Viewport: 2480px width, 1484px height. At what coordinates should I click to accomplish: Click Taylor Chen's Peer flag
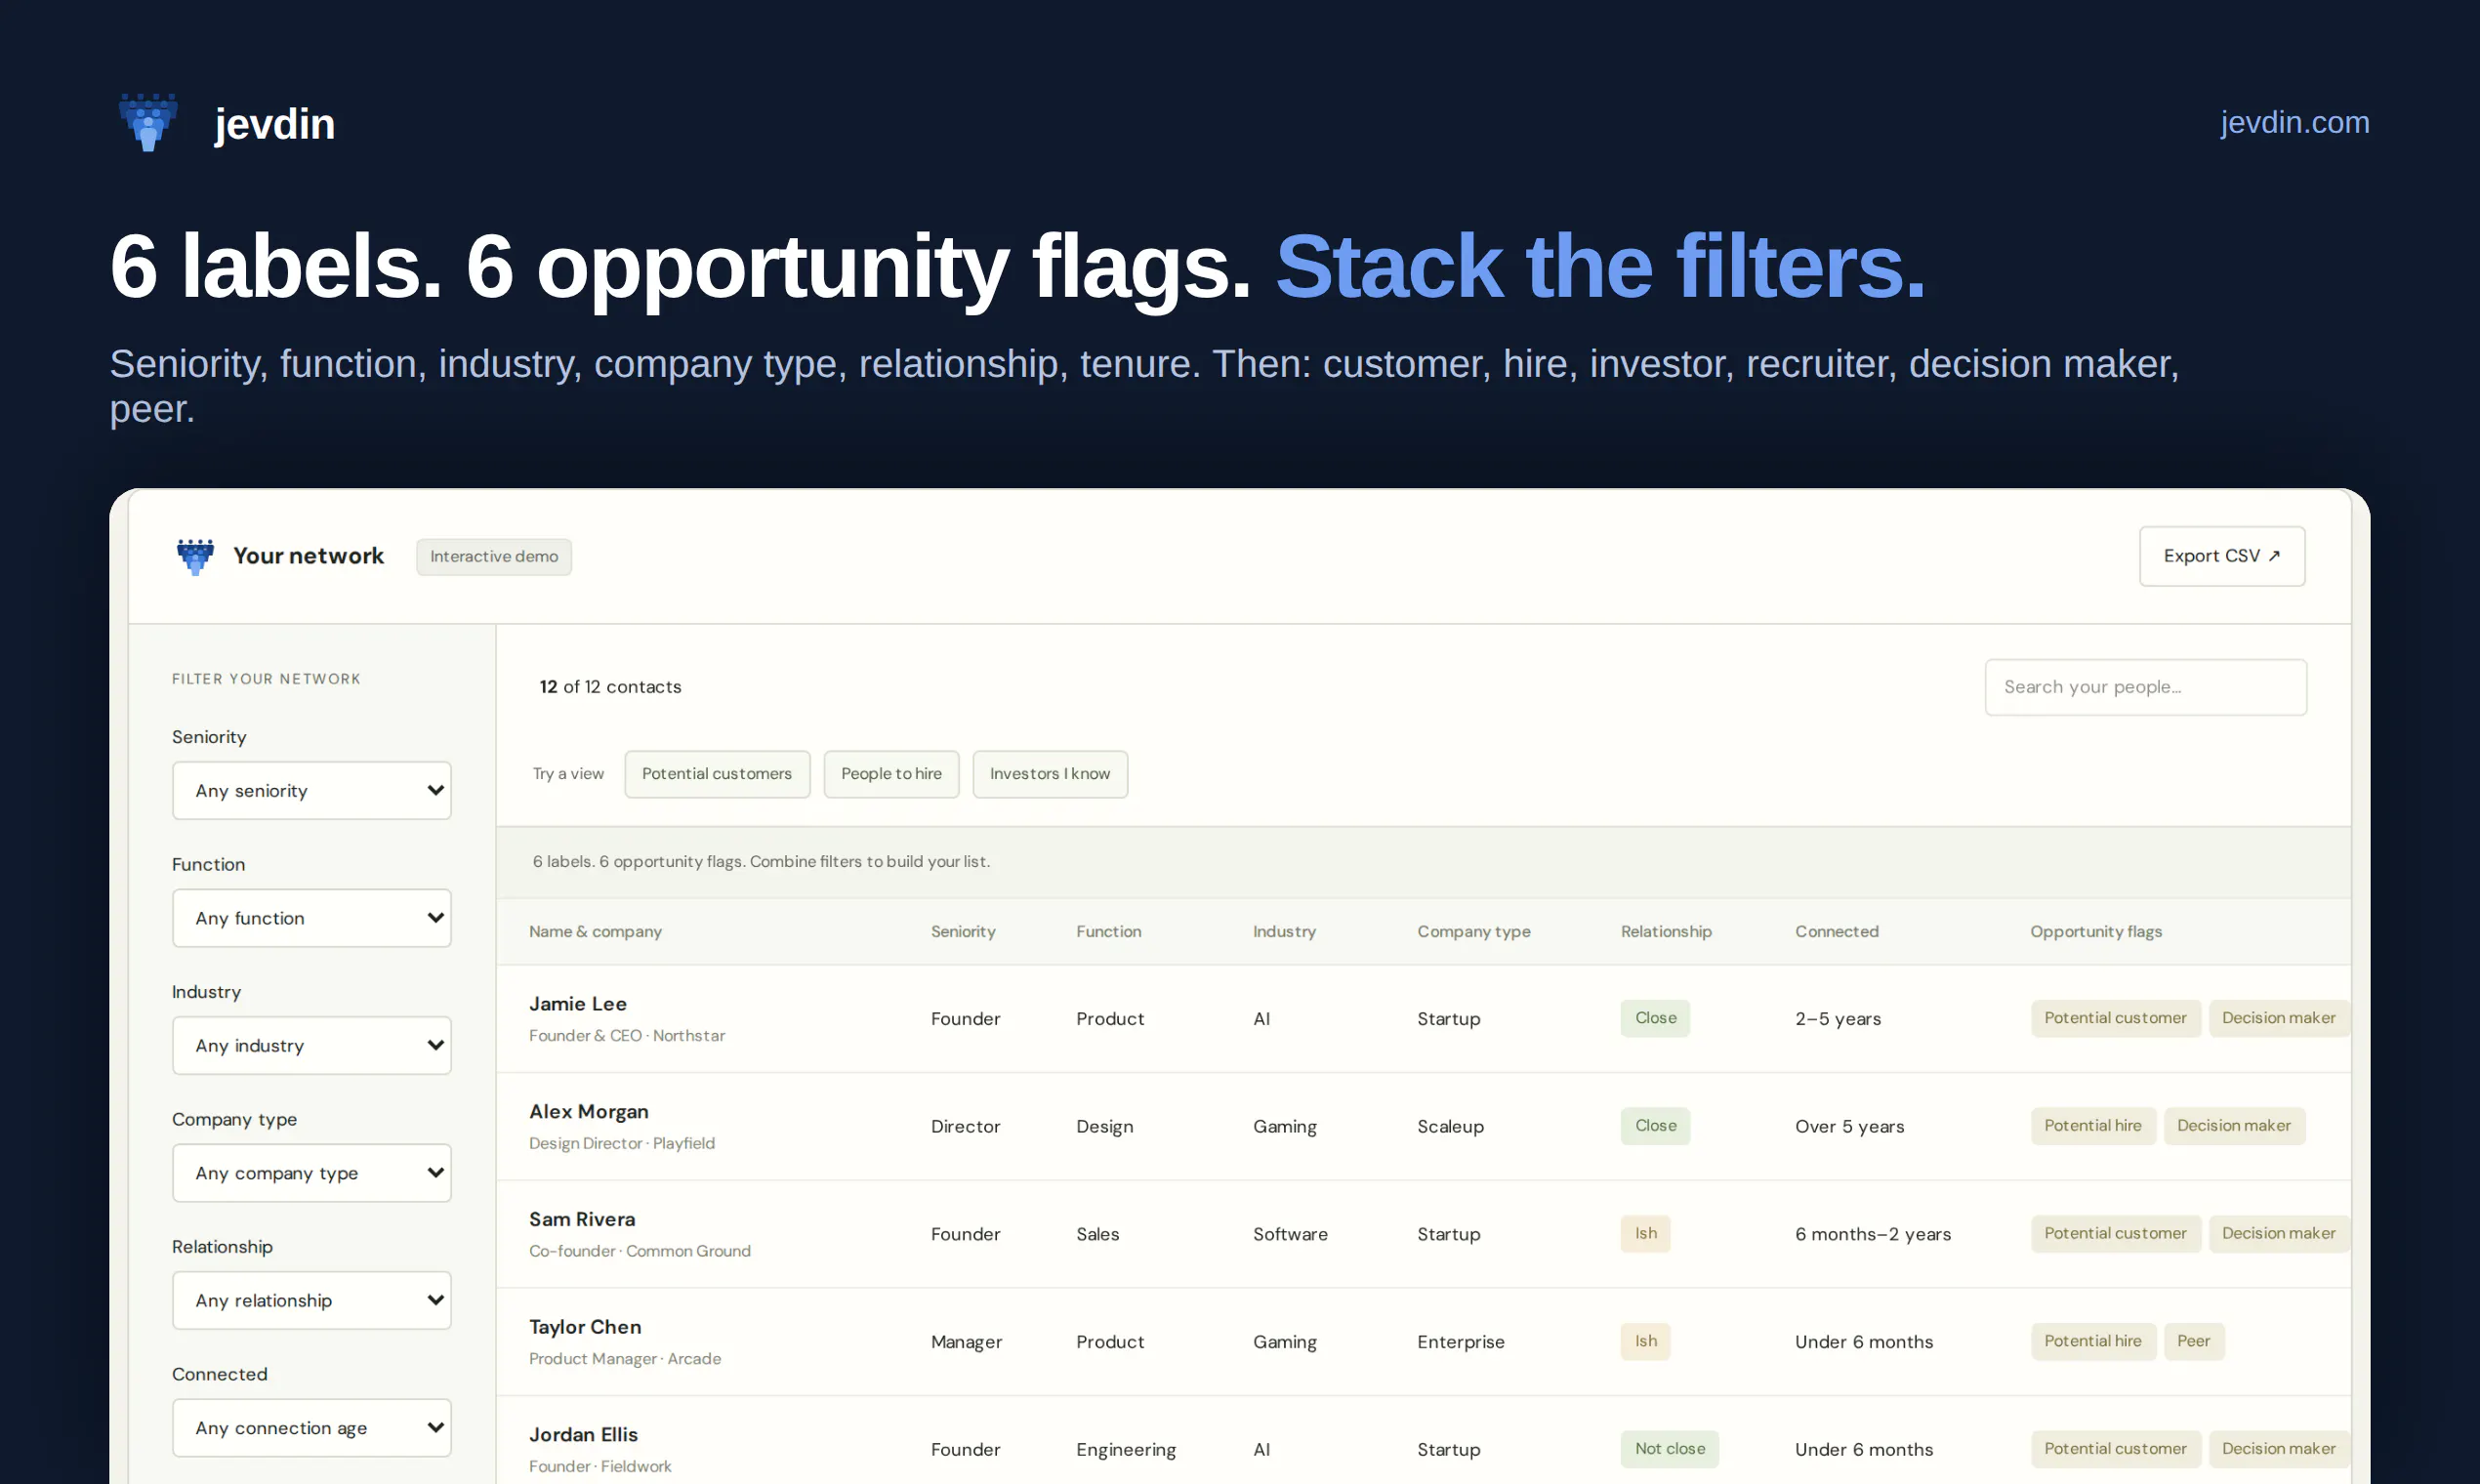point(2194,1341)
